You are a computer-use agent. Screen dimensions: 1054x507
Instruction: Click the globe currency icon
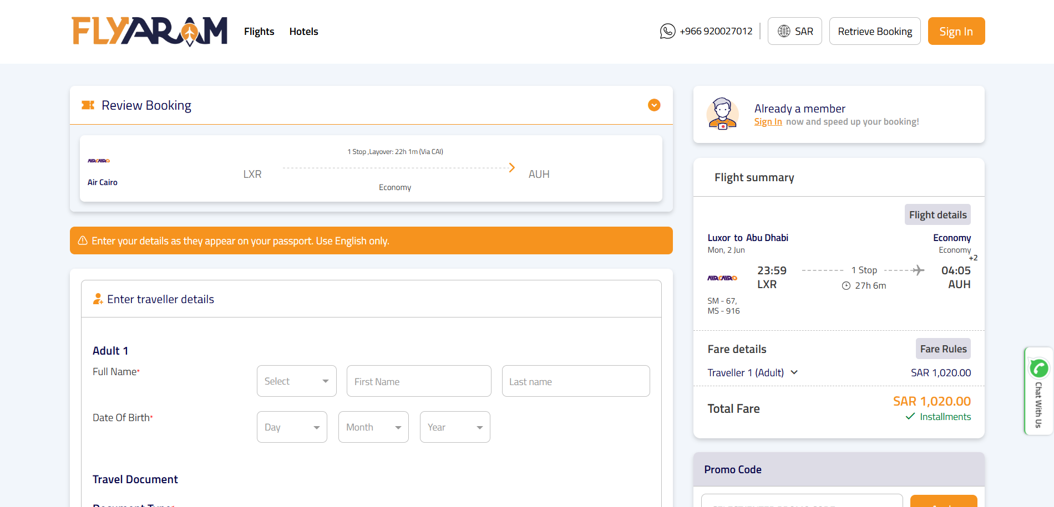click(x=783, y=31)
